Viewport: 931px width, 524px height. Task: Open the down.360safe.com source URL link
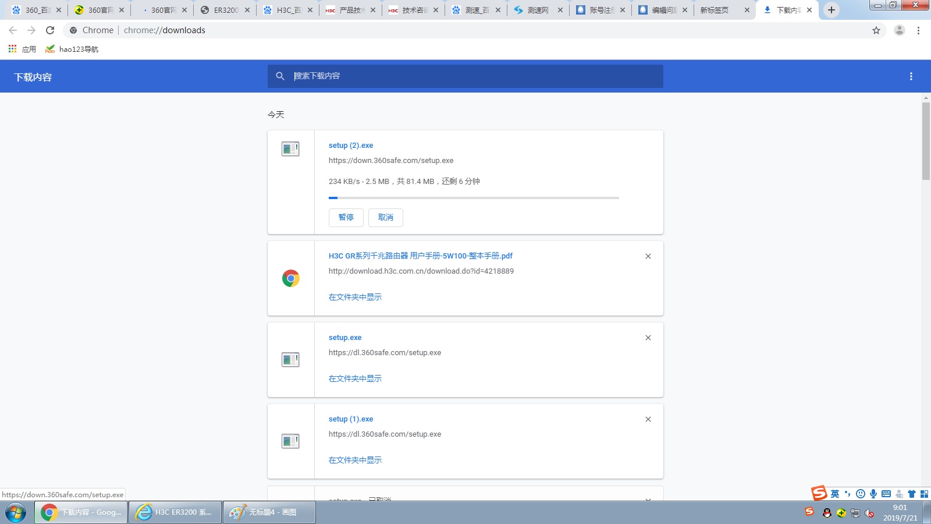coord(391,161)
